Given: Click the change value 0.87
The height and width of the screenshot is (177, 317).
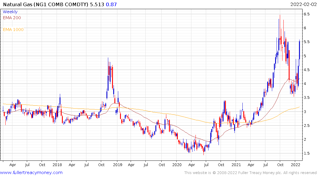Looking at the screenshot, I should (x=111, y=4).
